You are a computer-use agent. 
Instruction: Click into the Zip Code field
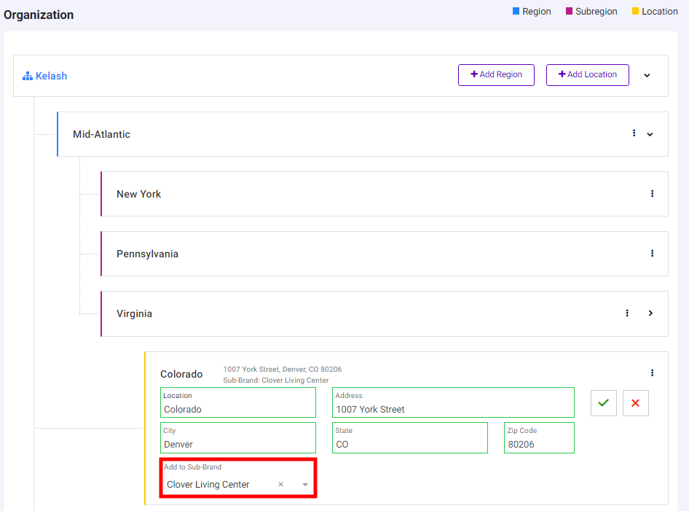tap(539, 437)
